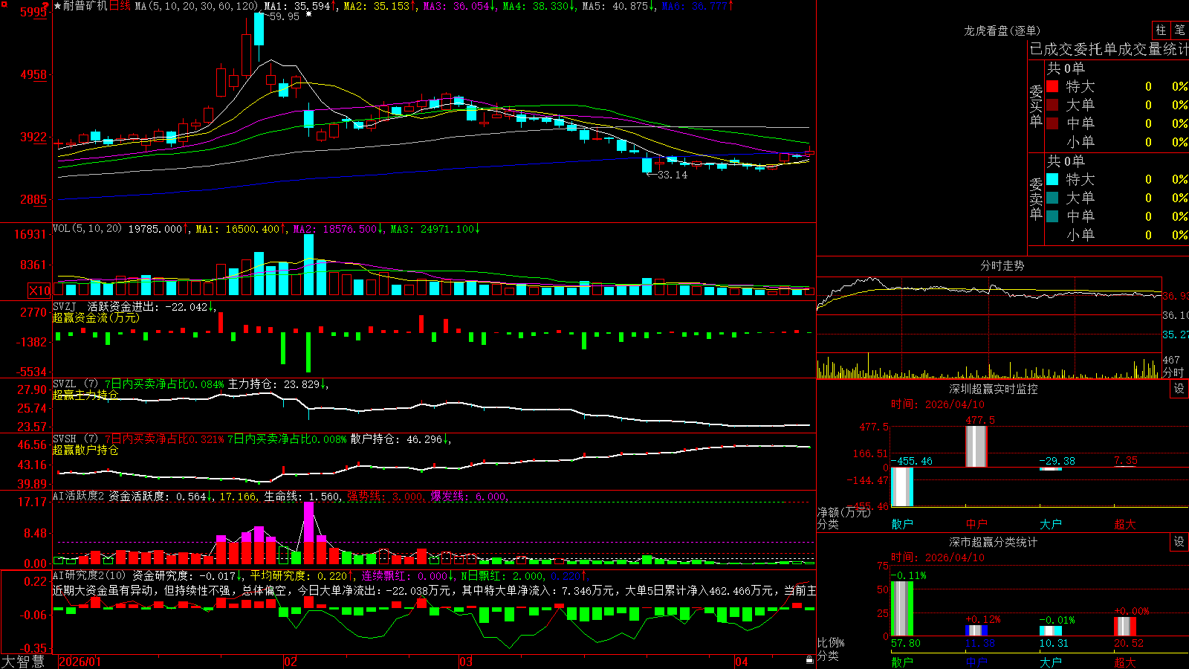Click the dark red 大单 buy-order swatch
Screen dimensions: 1189x669
click(1052, 105)
